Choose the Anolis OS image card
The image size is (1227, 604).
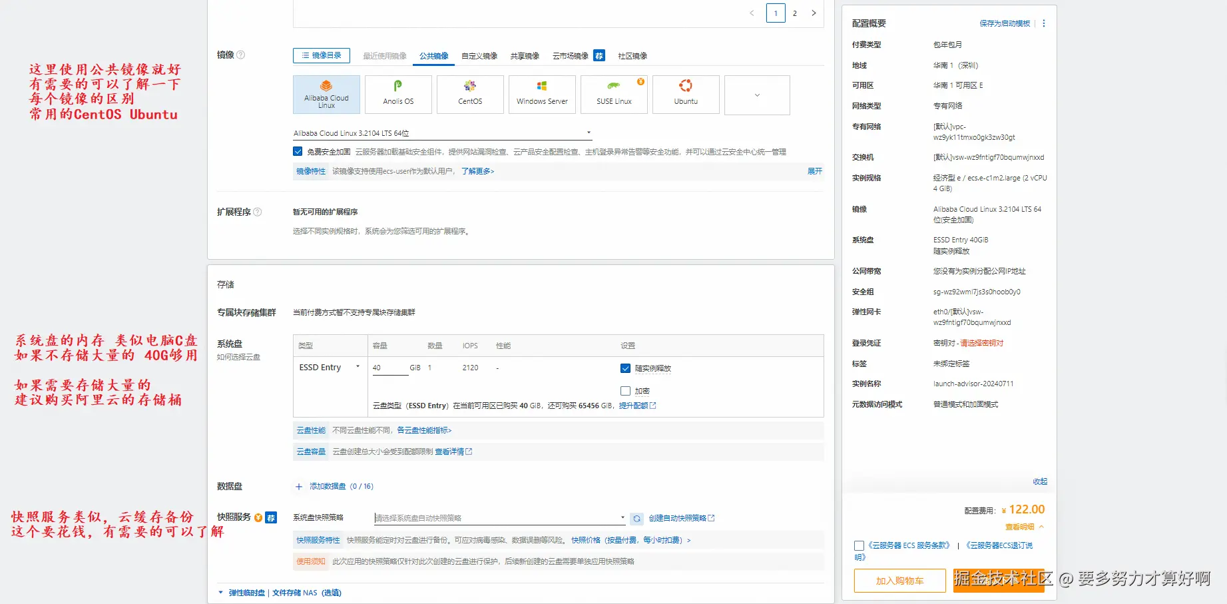[398, 95]
